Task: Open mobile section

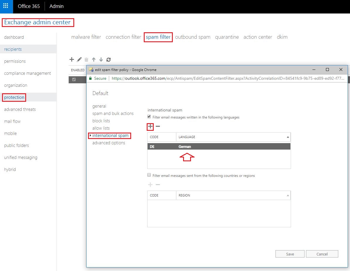Action: pyautogui.click(x=10, y=133)
